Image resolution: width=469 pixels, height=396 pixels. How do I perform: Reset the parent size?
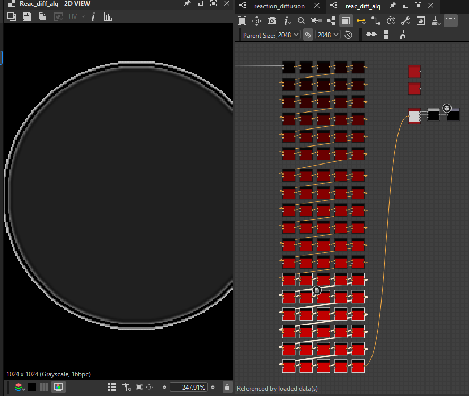point(348,35)
